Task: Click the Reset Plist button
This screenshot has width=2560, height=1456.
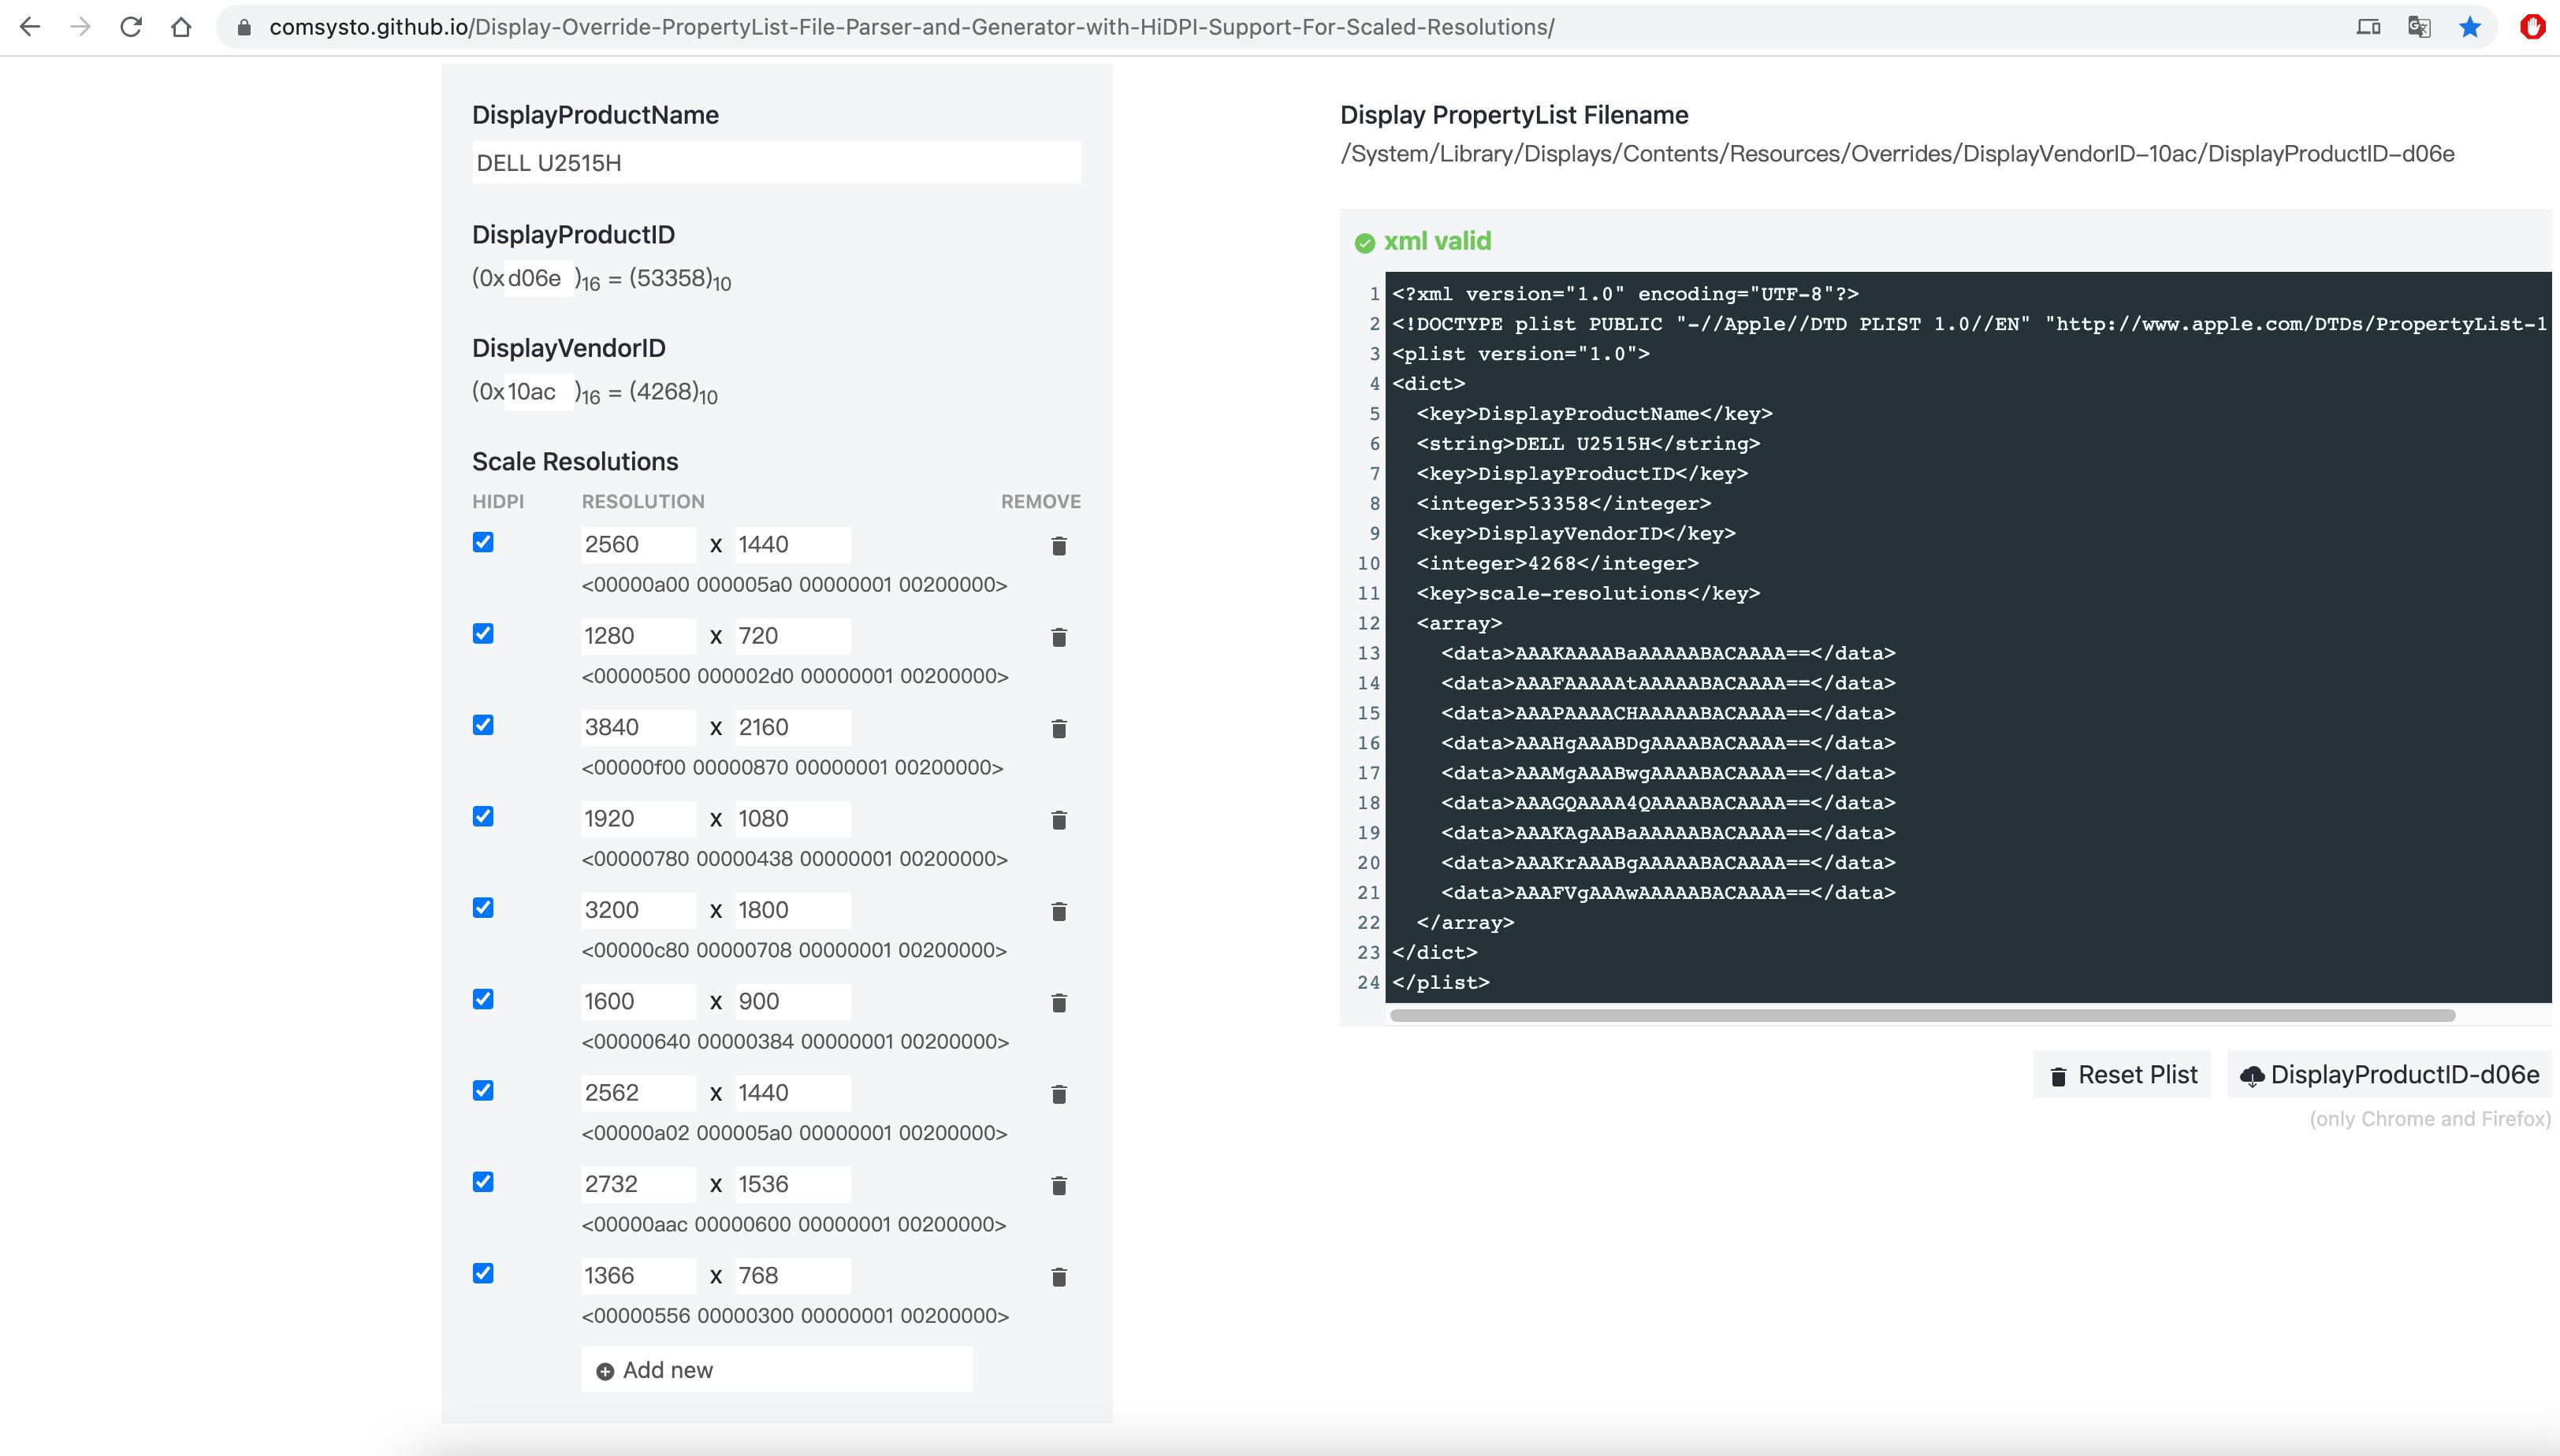Action: click(2122, 1075)
